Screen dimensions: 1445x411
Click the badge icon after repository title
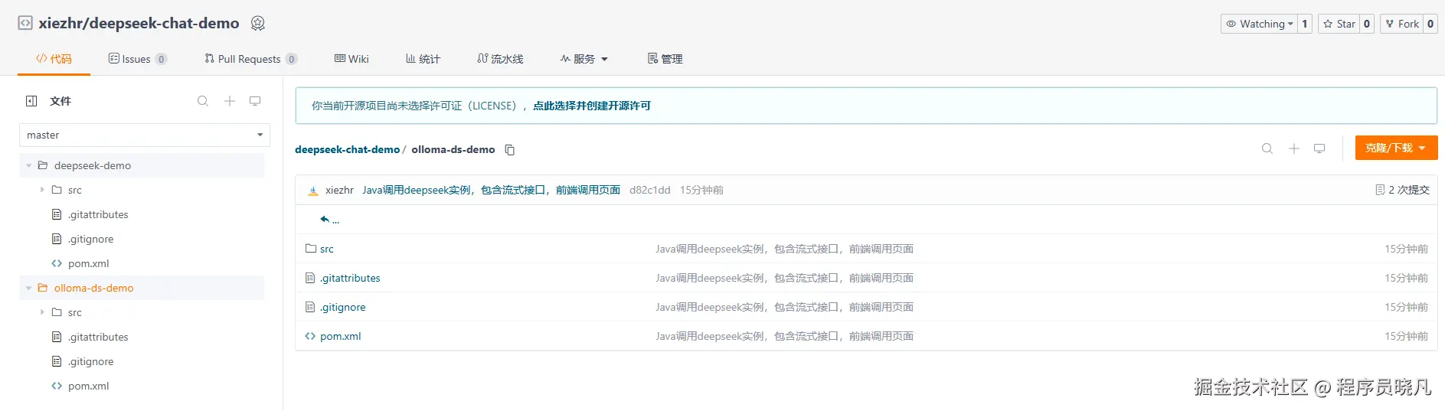coord(258,23)
